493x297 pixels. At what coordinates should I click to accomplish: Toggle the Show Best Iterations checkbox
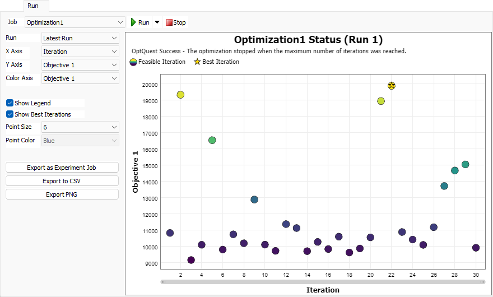pyautogui.click(x=10, y=114)
